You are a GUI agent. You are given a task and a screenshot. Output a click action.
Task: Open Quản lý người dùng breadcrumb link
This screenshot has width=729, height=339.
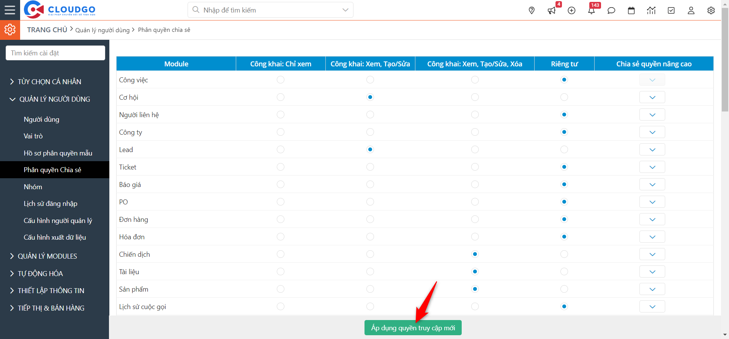tap(103, 30)
